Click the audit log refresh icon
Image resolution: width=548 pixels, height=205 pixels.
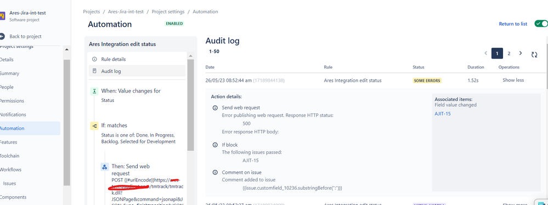[x=534, y=54]
